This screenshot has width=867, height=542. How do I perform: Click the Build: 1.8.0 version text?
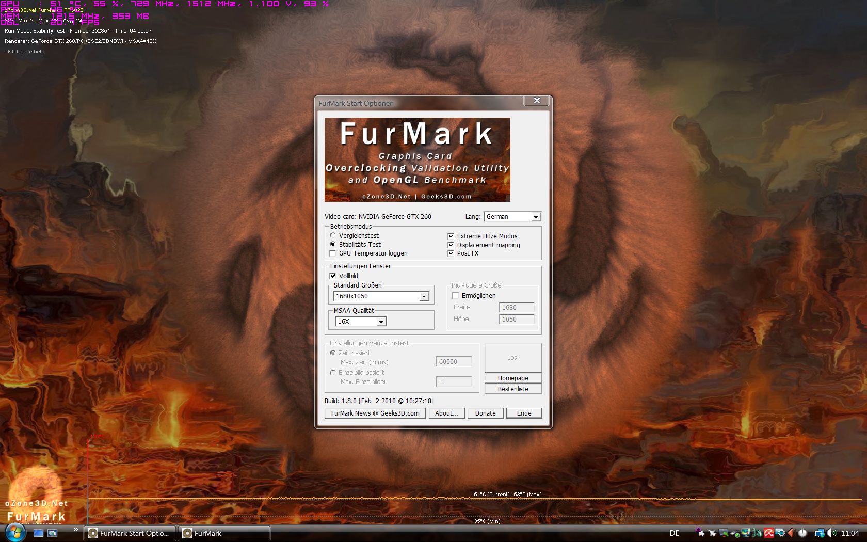pyautogui.click(x=379, y=401)
